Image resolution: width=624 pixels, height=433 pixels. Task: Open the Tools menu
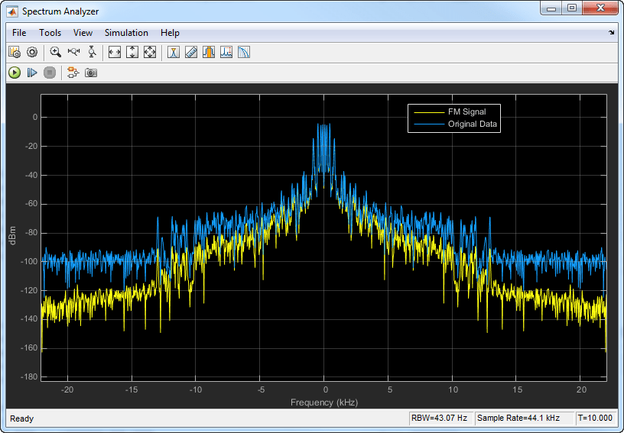pos(50,33)
